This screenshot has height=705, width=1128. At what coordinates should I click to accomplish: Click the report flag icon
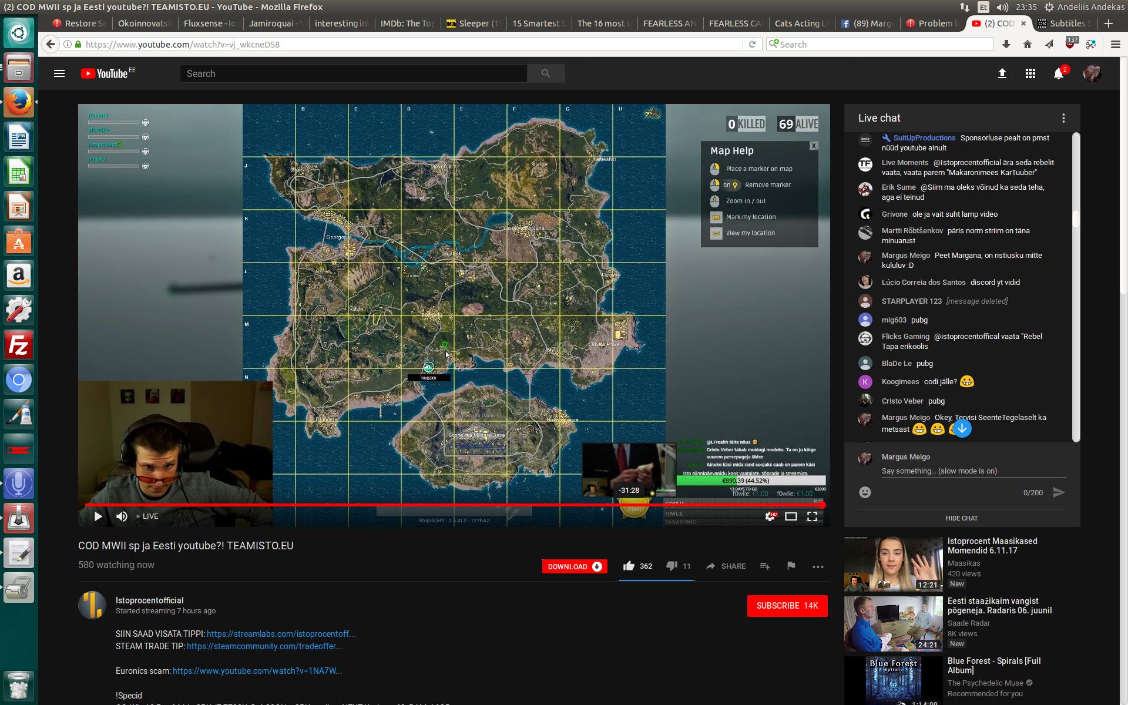[x=791, y=566]
